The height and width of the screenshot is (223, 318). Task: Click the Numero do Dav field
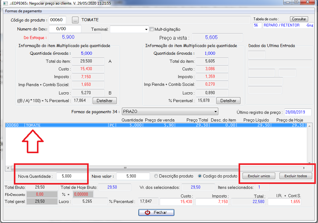coord(65,29)
